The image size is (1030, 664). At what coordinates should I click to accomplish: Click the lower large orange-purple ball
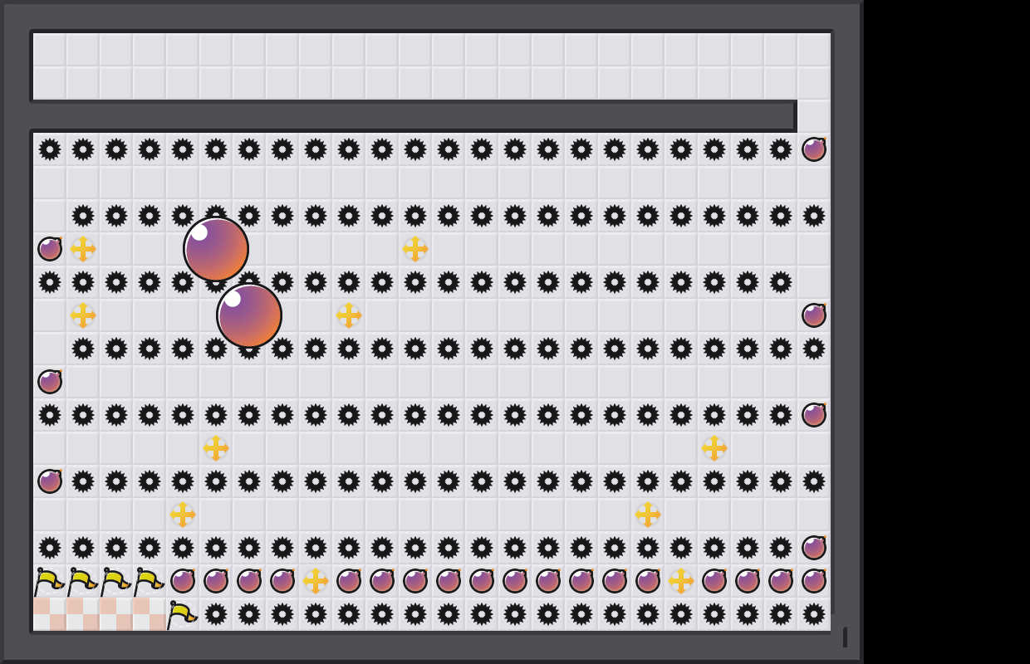pyautogui.click(x=249, y=315)
